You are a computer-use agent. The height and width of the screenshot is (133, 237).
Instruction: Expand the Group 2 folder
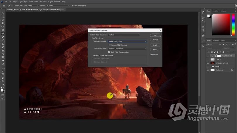211,67
